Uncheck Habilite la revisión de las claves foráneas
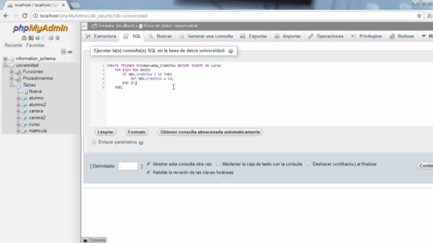The height and width of the screenshot is (243, 433). coord(149,172)
